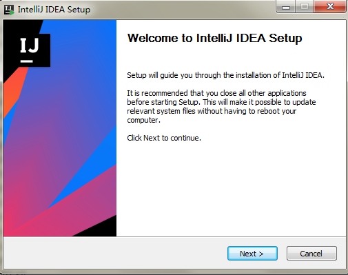Click the blank white area below the text
The image size is (348, 275).
click(x=231, y=188)
